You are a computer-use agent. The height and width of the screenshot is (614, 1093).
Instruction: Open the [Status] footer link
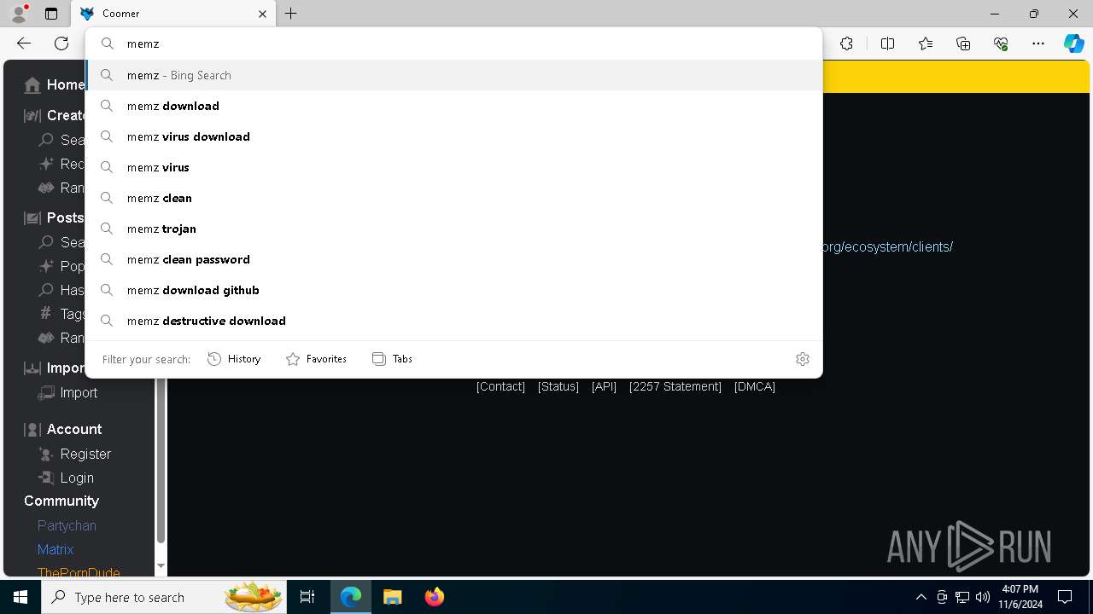tap(558, 386)
